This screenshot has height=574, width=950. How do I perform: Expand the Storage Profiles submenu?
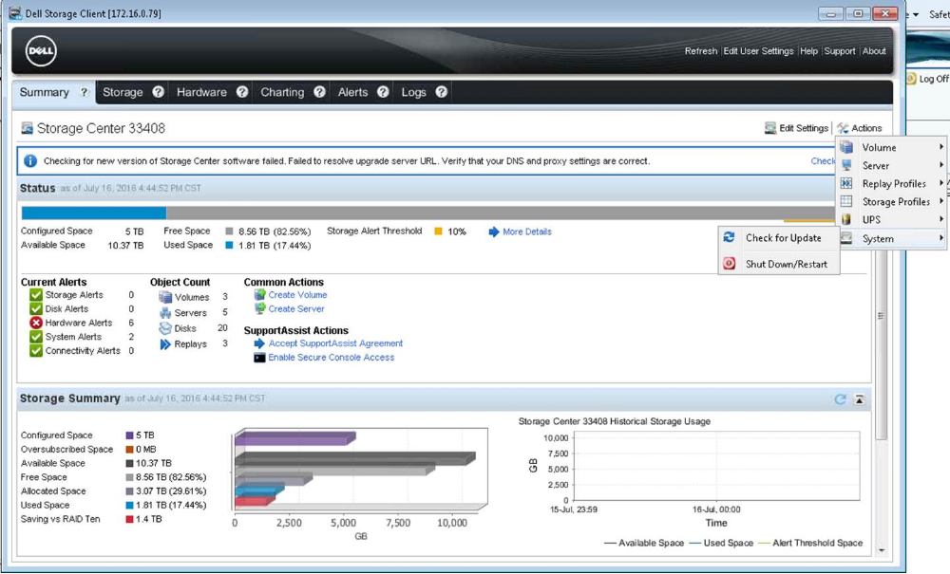point(892,201)
